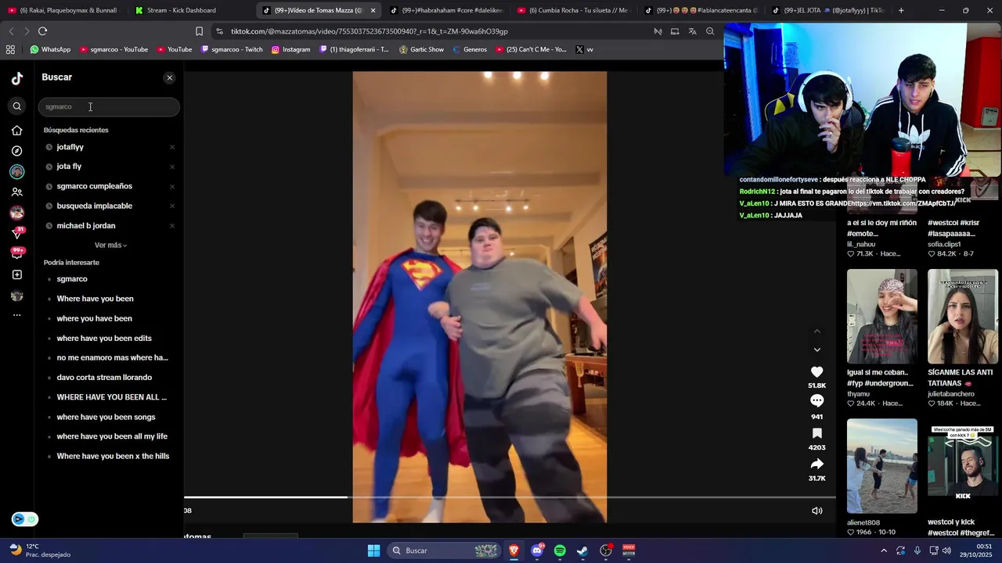Image resolution: width=1002 pixels, height=563 pixels.
Task: Open Spotify from Windows taskbar
Action: pos(560,550)
